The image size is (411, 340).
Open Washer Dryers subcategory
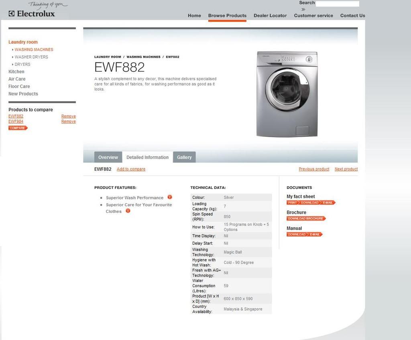[31, 57]
